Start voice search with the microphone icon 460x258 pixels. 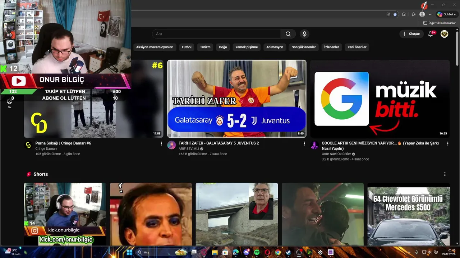coord(304,34)
